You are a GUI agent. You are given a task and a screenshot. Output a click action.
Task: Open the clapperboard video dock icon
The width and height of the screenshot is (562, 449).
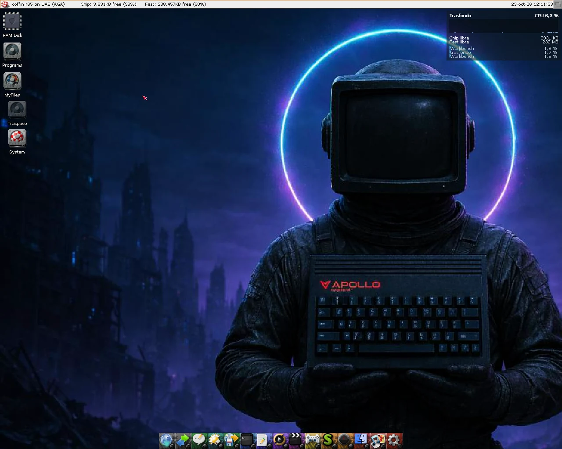coord(296,440)
